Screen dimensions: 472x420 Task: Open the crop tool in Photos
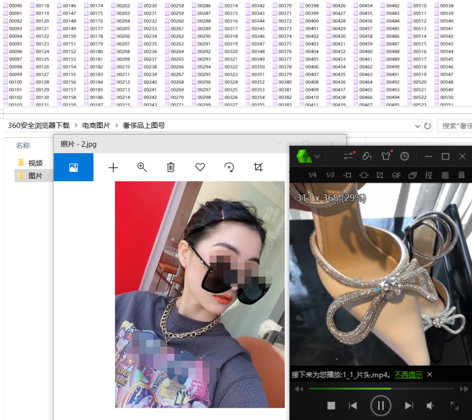coord(258,167)
